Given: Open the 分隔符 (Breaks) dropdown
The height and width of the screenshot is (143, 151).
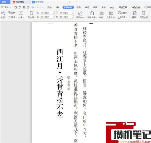Looking at the screenshot, I should 123,13.
